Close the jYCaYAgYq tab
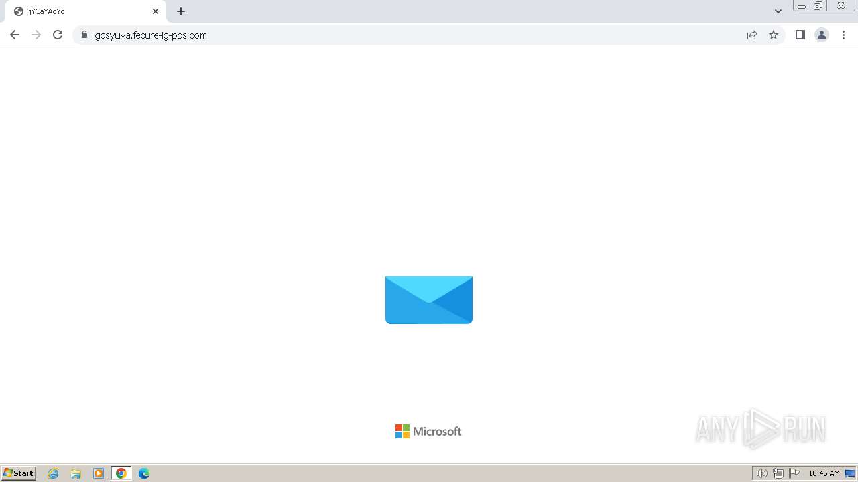The width and height of the screenshot is (858, 482). (x=156, y=11)
